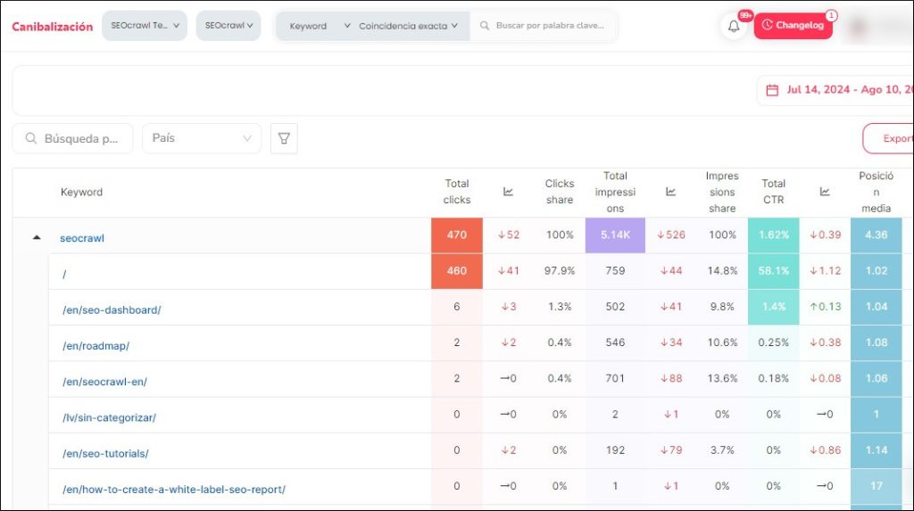
Task: Click the ↓526 impressions change cell
Action: pos(671,235)
